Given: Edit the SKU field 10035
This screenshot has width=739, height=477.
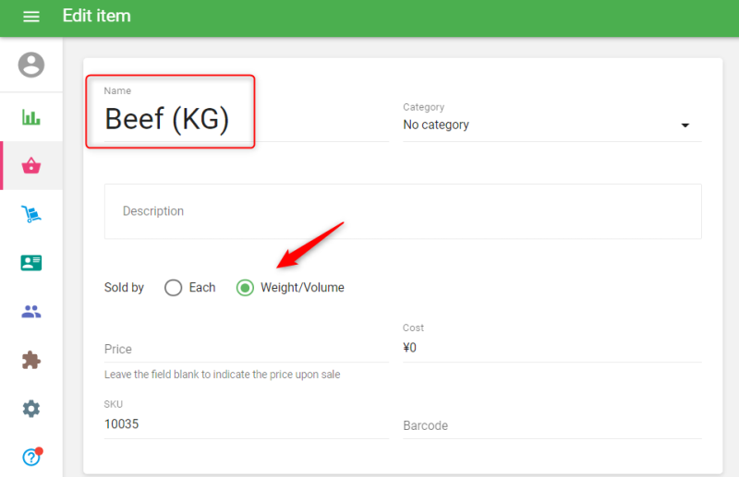Looking at the screenshot, I should (246, 424).
